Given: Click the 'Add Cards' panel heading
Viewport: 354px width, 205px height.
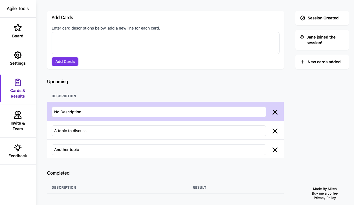Looking at the screenshot, I should tap(62, 17).
